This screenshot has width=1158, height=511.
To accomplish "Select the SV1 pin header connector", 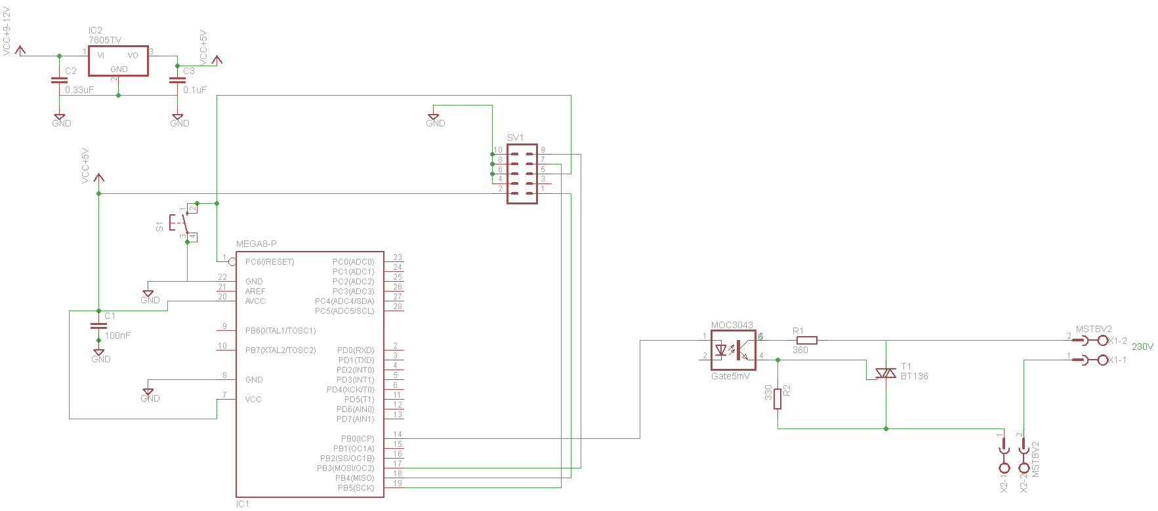I will [x=522, y=174].
